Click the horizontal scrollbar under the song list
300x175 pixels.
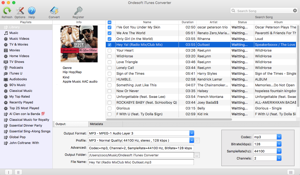(x=169, y=119)
